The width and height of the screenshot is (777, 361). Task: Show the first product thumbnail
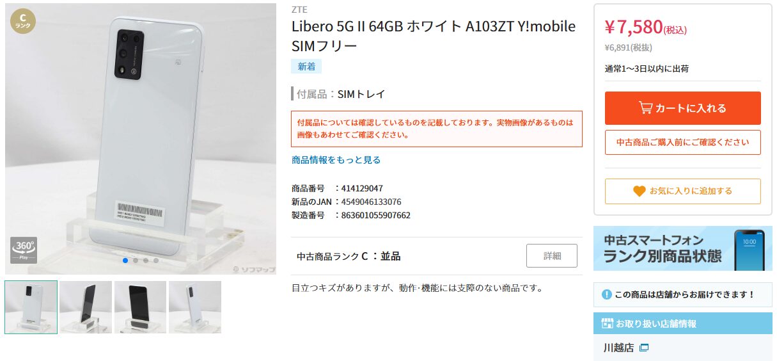[31, 307]
